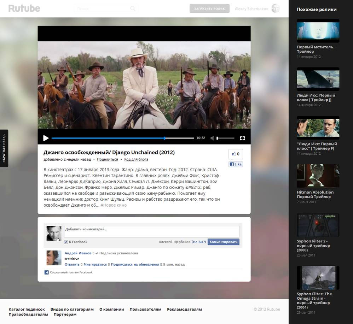Open Syphon Filter Omega Strain thumbnail
353x324 pixels.
click(318, 278)
